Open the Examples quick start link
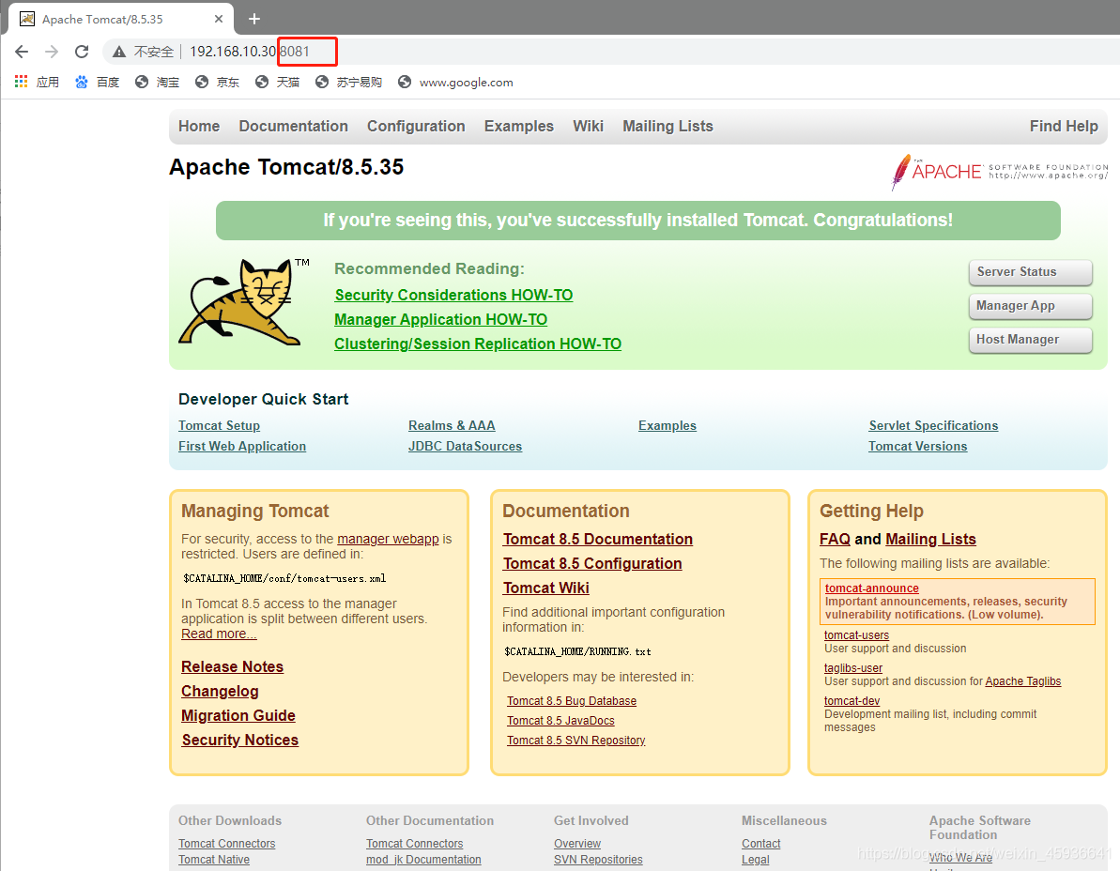1120x871 pixels. (667, 425)
